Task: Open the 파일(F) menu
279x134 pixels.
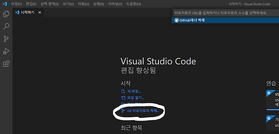Action: pos(16,4)
